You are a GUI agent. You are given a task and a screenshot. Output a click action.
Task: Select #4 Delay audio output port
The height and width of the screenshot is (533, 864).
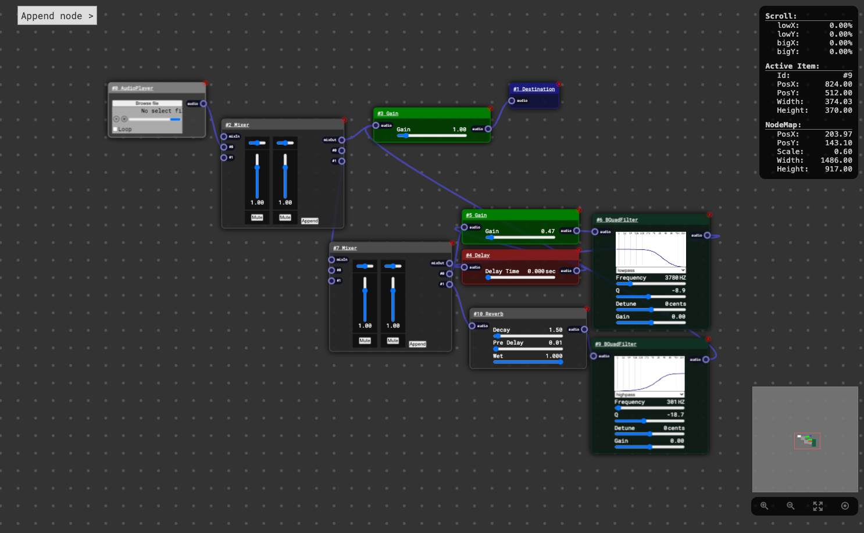point(577,271)
